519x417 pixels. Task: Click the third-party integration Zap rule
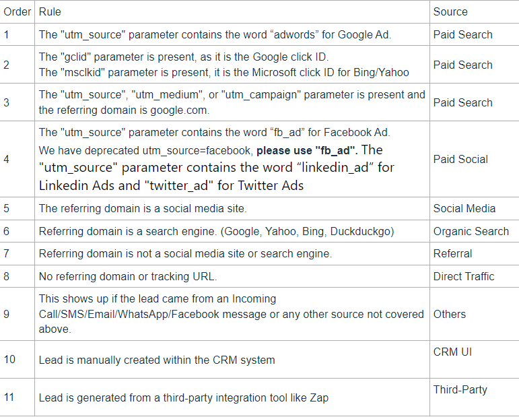pyautogui.click(x=183, y=397)
